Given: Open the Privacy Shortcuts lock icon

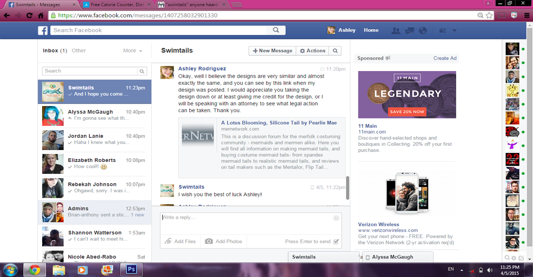Looking at the screenshot, I should (x=442, y=30).
